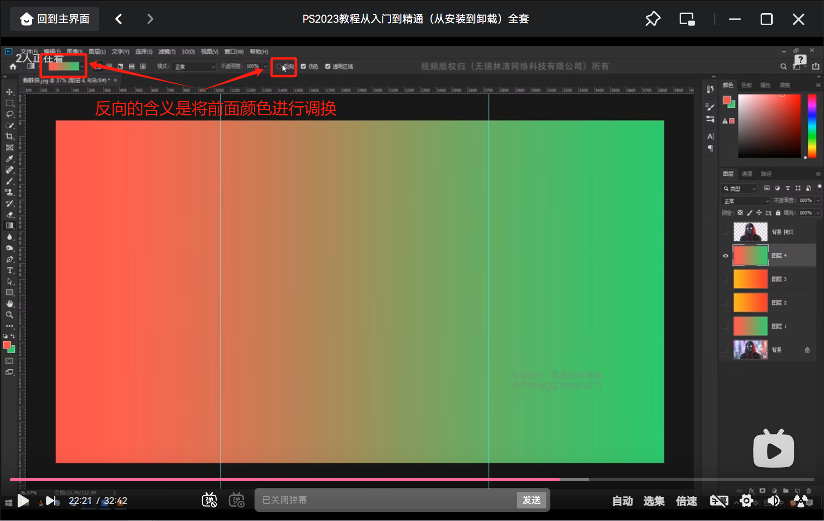824x521 pixels.
Task: Lock transparent pixels icon in Layers panel
Action: coord(740,213)
